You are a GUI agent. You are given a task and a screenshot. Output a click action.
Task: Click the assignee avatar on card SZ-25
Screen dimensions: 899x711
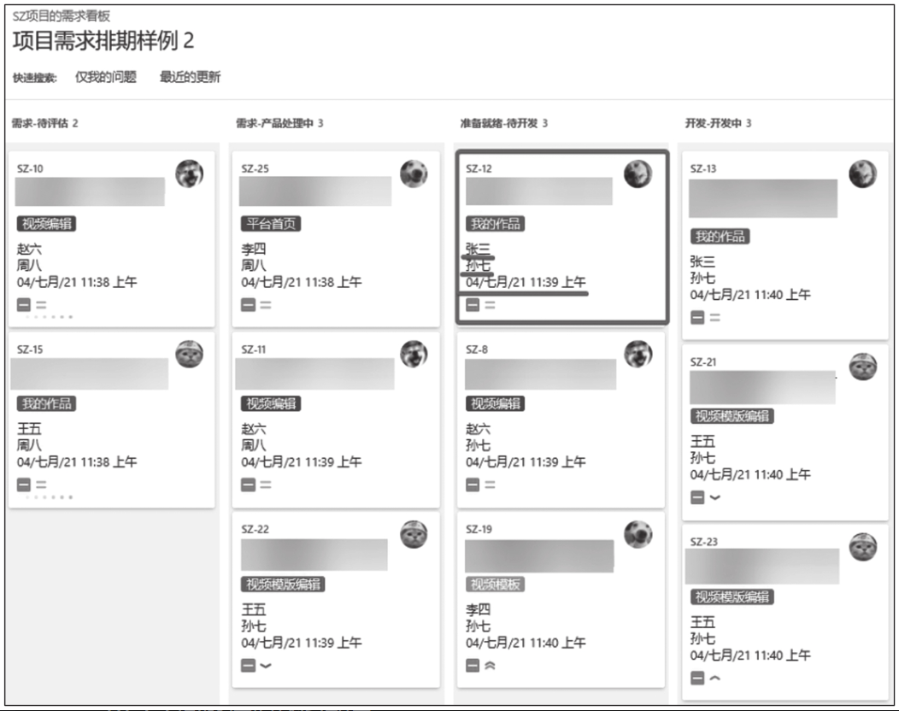[x=414, y=173]
